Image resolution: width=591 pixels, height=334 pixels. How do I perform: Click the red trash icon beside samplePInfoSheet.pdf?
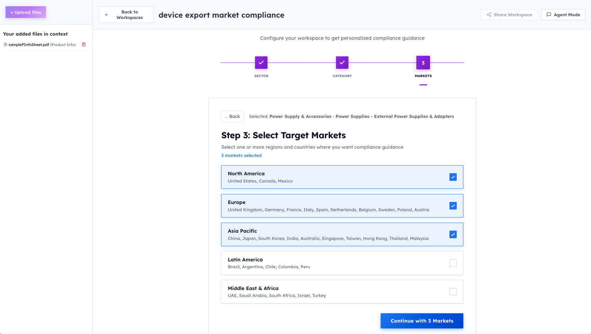point(84,45)
